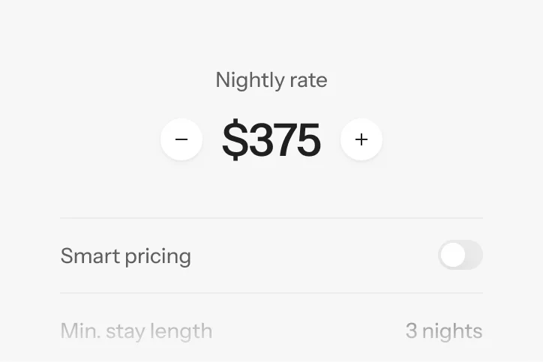
Task: Click the Nightly rate heading
Action: click(x=271, y=80)
